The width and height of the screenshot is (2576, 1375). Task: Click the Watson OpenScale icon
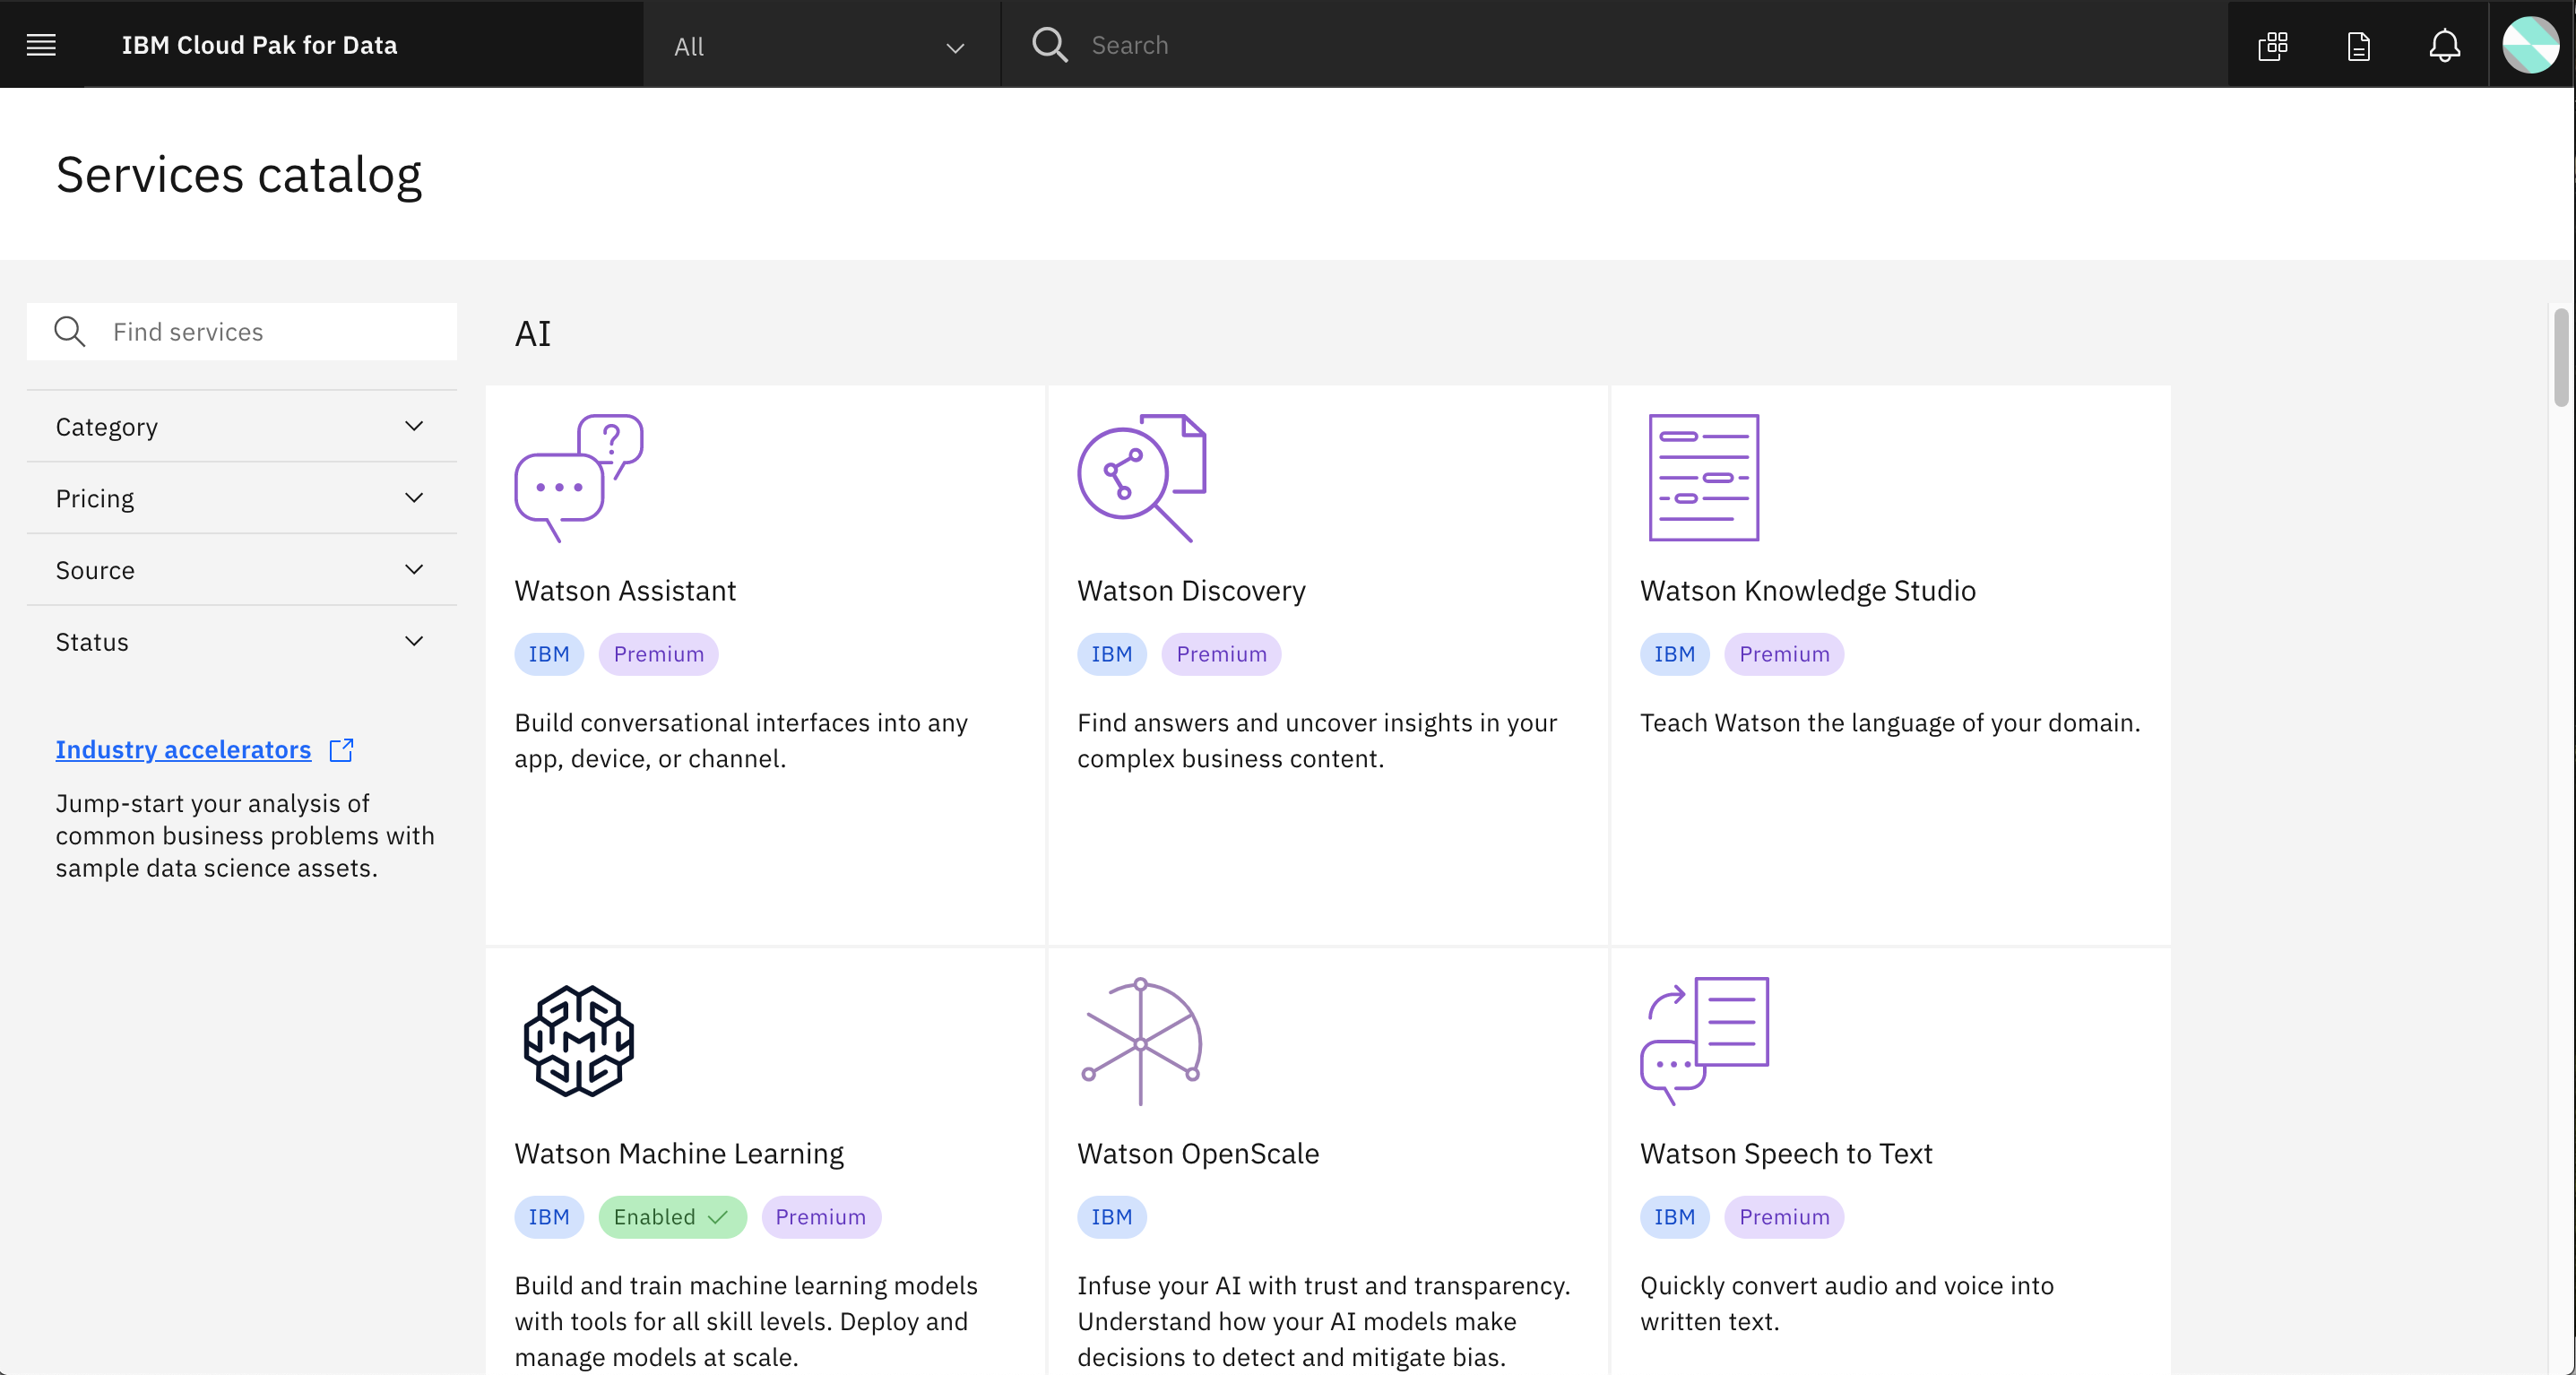pos(1141,1041)
